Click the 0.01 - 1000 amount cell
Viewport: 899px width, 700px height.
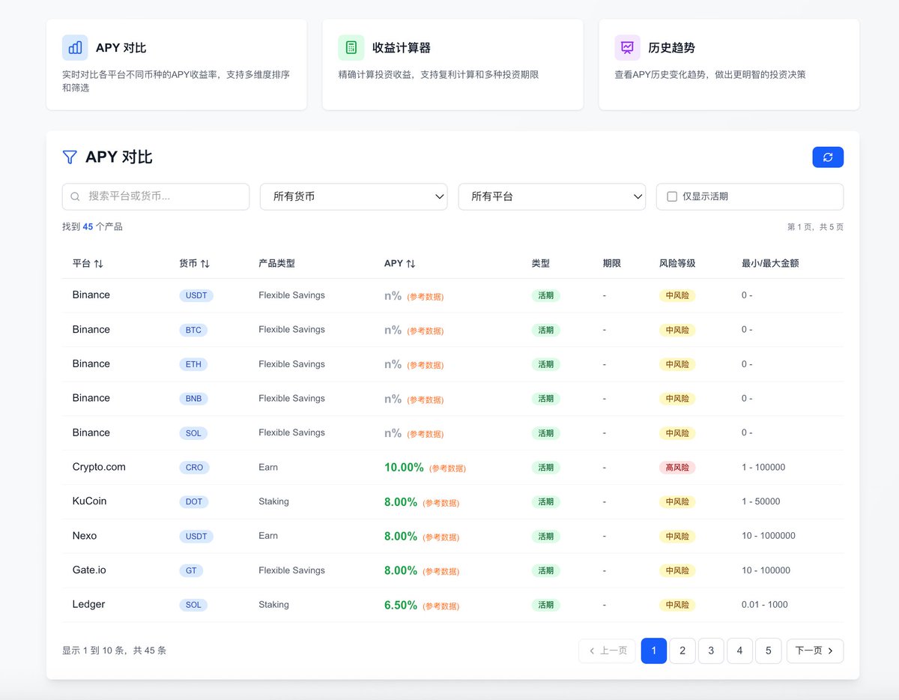point(765,605)
